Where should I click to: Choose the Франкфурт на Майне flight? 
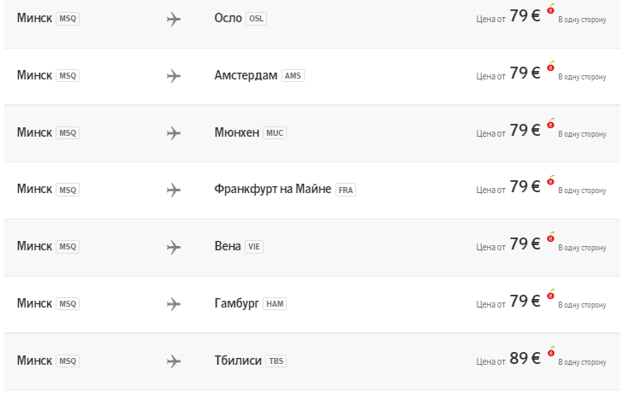273,190
